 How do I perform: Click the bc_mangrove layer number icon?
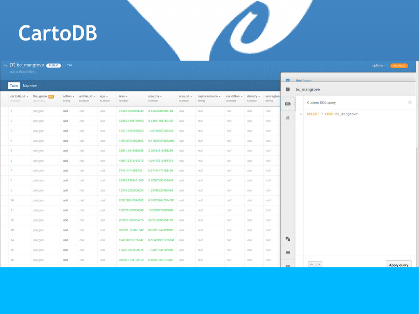click(x=288, y=89)
